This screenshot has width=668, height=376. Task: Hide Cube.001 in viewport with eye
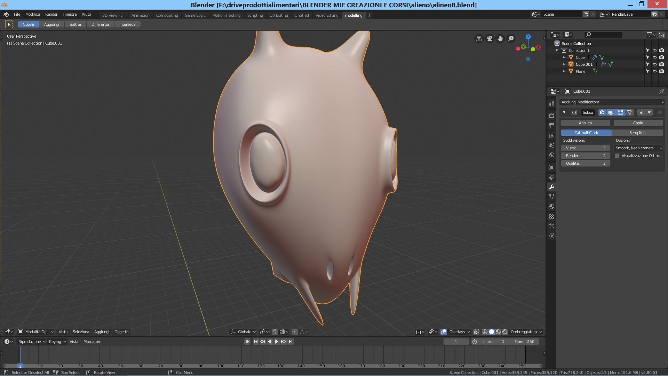[654, 64]
